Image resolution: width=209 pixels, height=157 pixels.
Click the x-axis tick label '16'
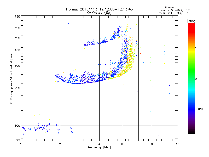point(178,144)
